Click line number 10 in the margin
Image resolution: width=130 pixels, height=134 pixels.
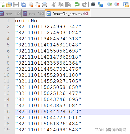tap(7, 75)
